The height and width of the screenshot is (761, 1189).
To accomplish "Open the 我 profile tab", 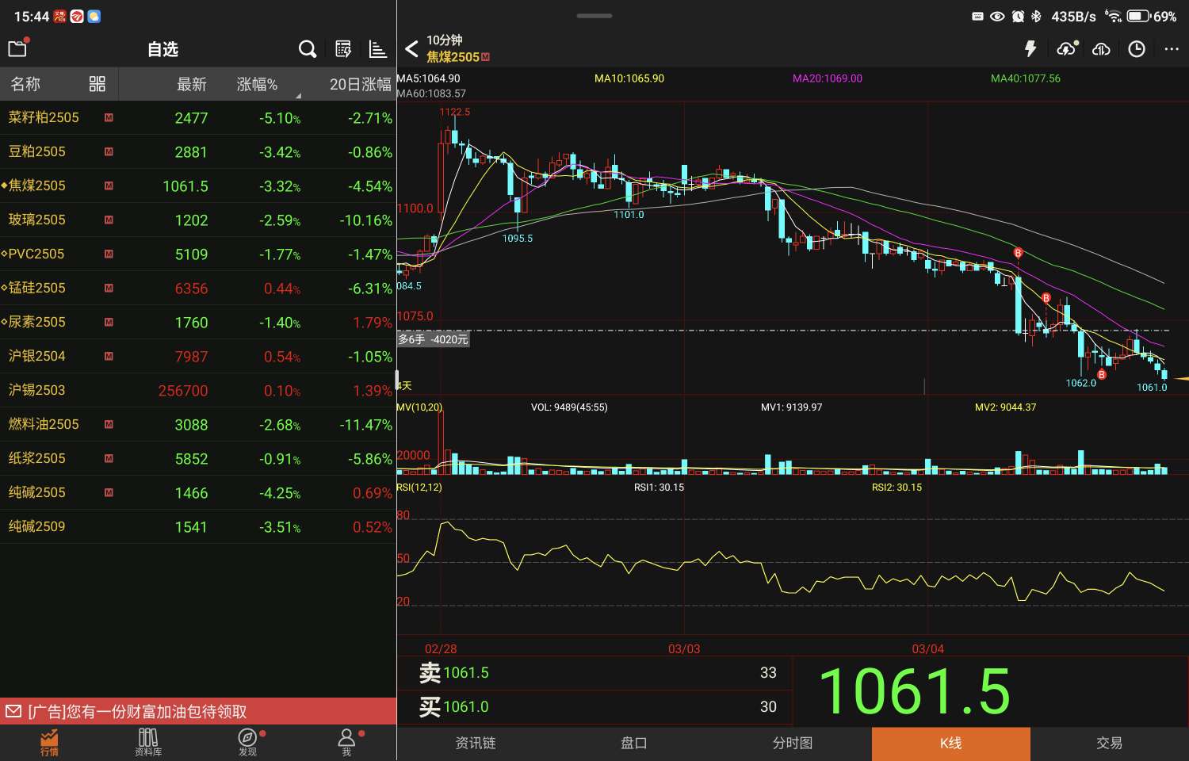I will 346,743.
